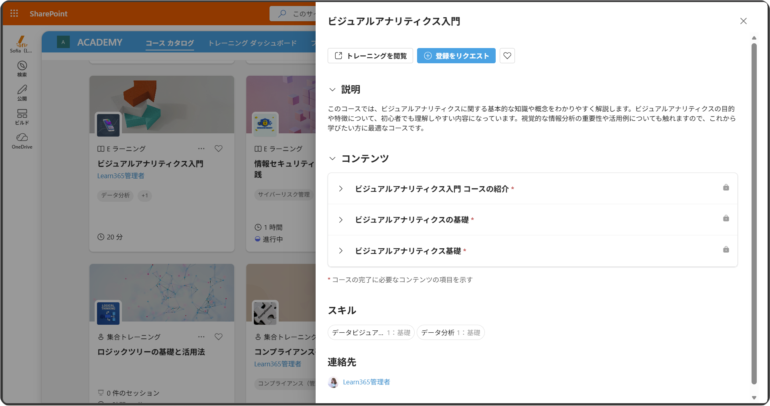Click 登録をリクエスト button
The height and width of the screenshot is (406, 770).
456,56
